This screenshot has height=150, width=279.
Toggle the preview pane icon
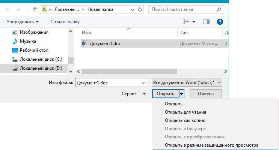click(x=206, y=22)
